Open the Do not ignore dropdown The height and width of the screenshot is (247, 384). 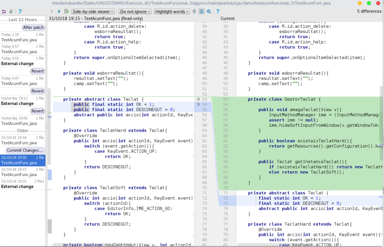pos(135,12)
